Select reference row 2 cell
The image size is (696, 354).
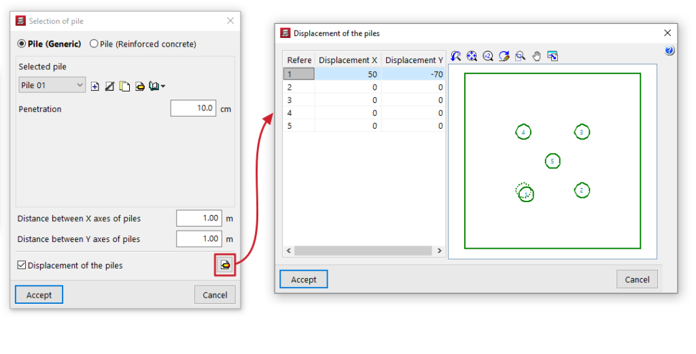(x=299, y=87)
